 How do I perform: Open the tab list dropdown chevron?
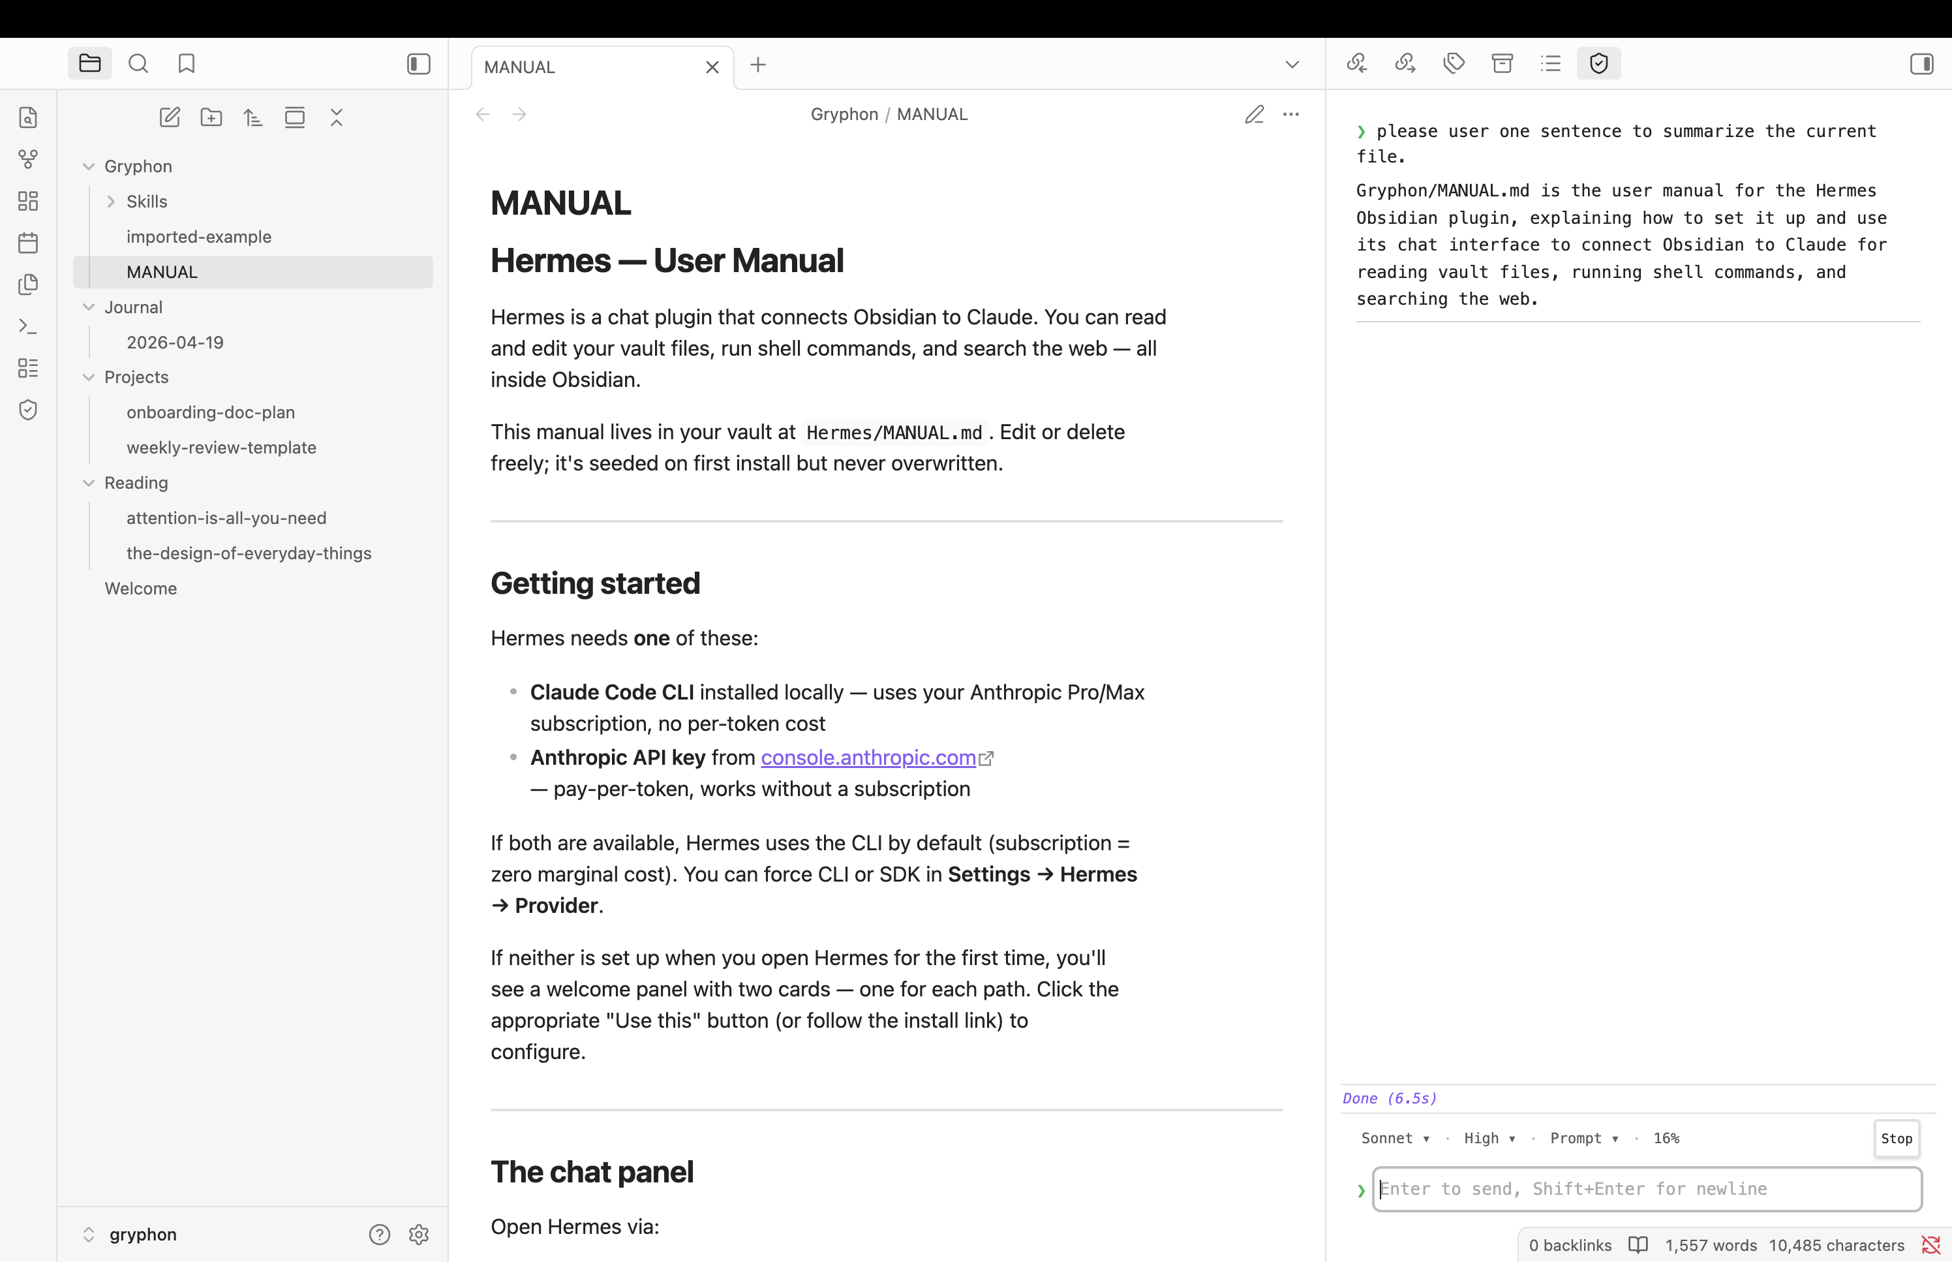(x=1292, y=65)
